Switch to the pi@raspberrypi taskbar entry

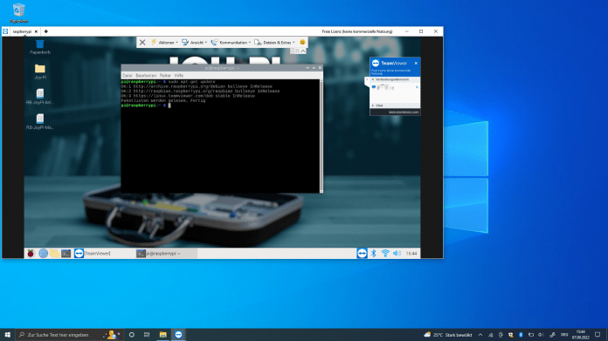point(166,254)
